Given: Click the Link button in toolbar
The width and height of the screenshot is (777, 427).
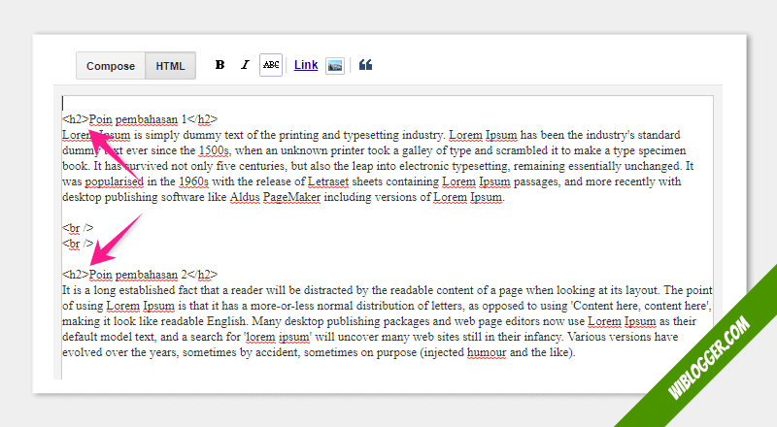Looking at the screenshot, I should [306, 65].
